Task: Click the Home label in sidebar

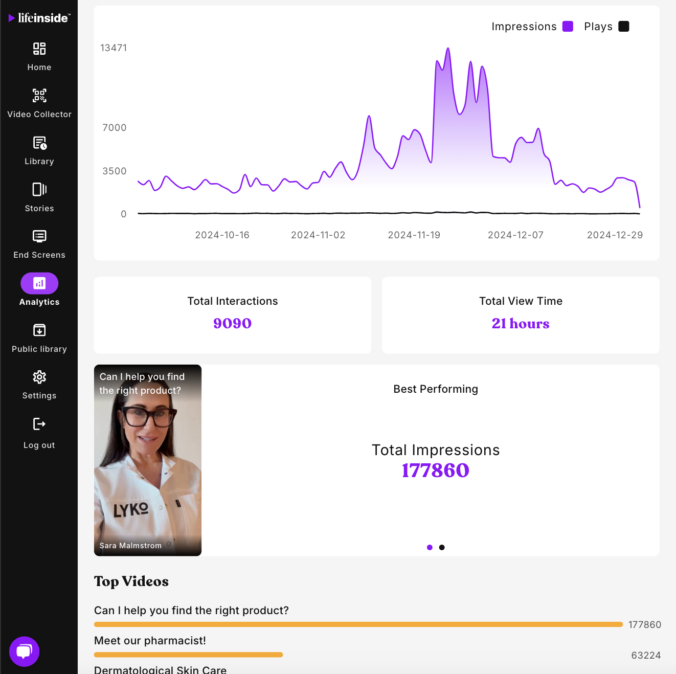Action: pyautogui.click(x=39, y=68)
